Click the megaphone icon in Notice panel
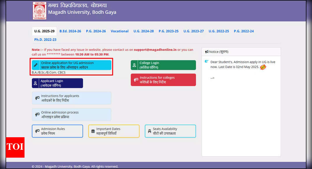Screen dimensions: 312x169 point(207,52)
